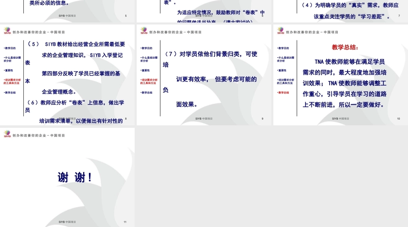This screenshot has width=408, height=227.
Task: Click the SIYB logo on slide 10
Action: pos(281,31)
